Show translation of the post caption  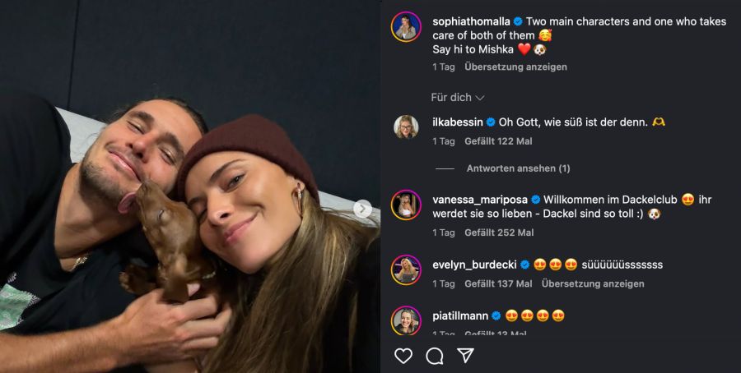[x=515, y=67]
